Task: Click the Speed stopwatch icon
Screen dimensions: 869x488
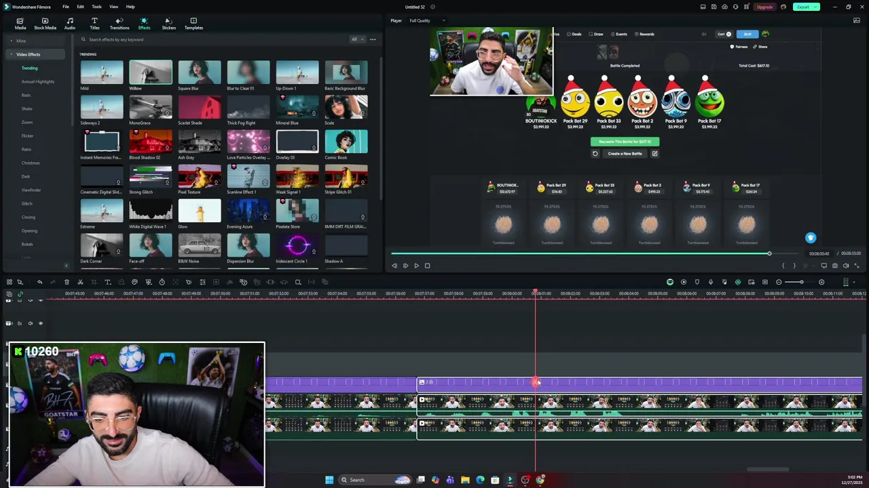Action: [x=162, y=282]
